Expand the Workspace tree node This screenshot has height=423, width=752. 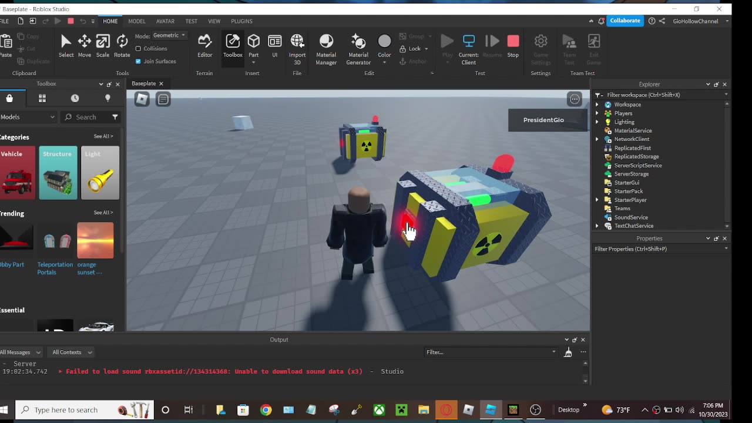pos(597,105)
